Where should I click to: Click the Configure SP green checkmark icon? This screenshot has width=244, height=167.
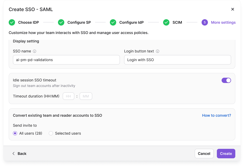[x=61, y=22]
